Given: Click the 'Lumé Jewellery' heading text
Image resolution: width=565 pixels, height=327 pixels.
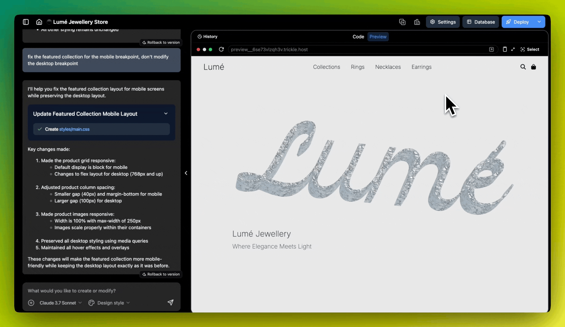Looking at the screenshot, I should tap(262, 234).
